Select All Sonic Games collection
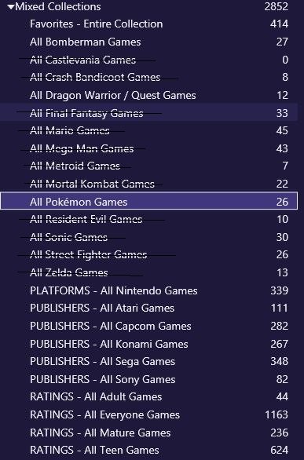Viewport: 304px width, 460px height. (148, 237)
